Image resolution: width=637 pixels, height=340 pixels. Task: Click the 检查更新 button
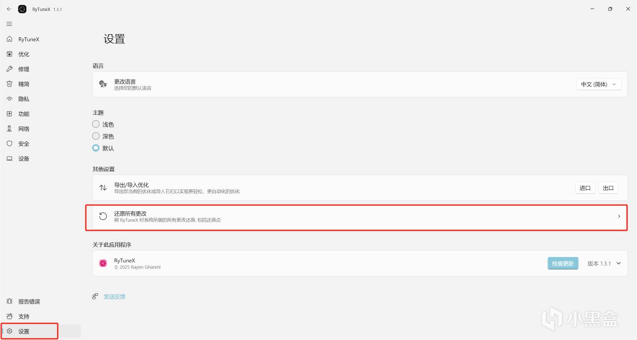coord(563,263)
